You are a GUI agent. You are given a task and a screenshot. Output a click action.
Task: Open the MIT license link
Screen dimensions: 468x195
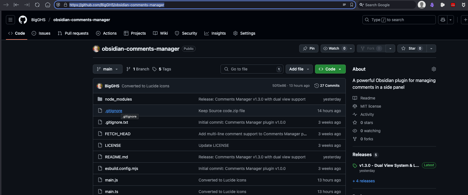(x=367, y=106)
